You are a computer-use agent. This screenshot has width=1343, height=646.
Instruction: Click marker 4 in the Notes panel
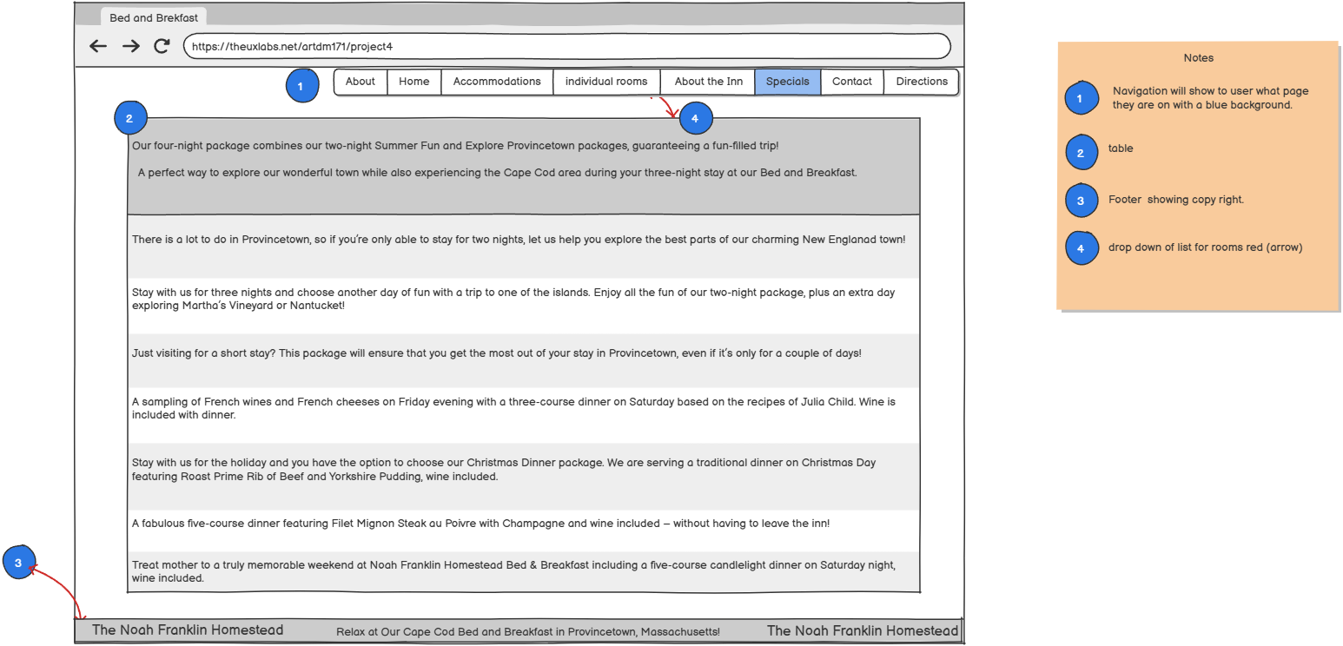(x=1082, y=248)
